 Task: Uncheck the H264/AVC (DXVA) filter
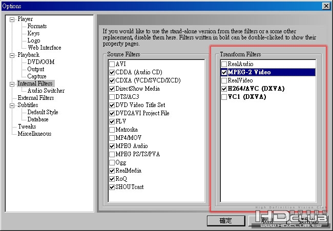click(x=224, y=89)
